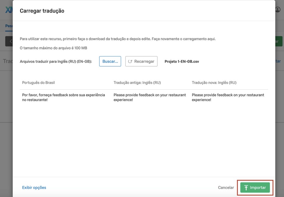Click the Projeto 1-EN-GB.csv file name
The width and height of the screenshot is (284, 197).
[x=182, y=62]
